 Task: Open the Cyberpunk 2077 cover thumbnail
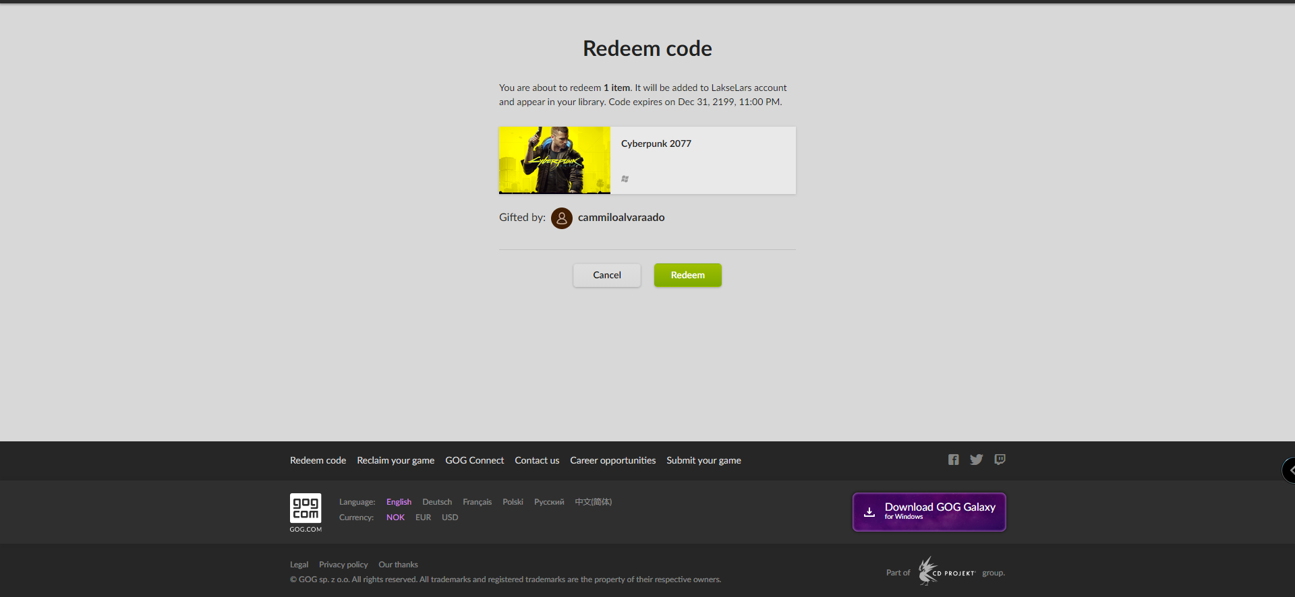[x=554, y=160]
